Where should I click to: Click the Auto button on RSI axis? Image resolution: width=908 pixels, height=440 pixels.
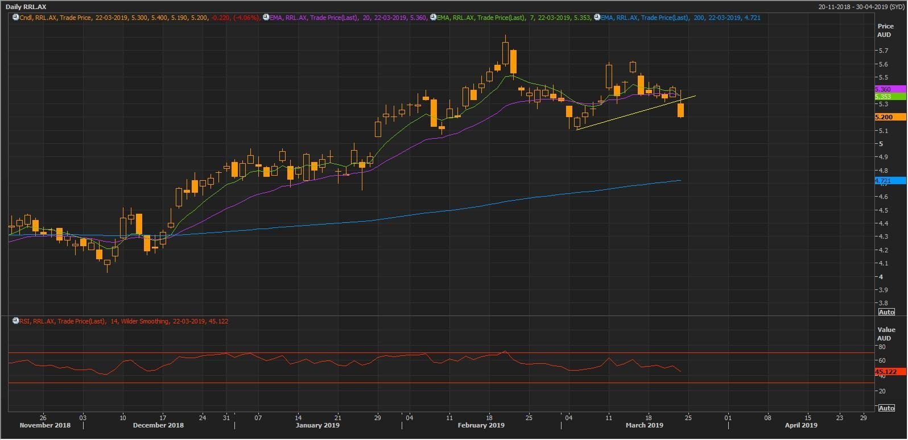click(886, 408)
